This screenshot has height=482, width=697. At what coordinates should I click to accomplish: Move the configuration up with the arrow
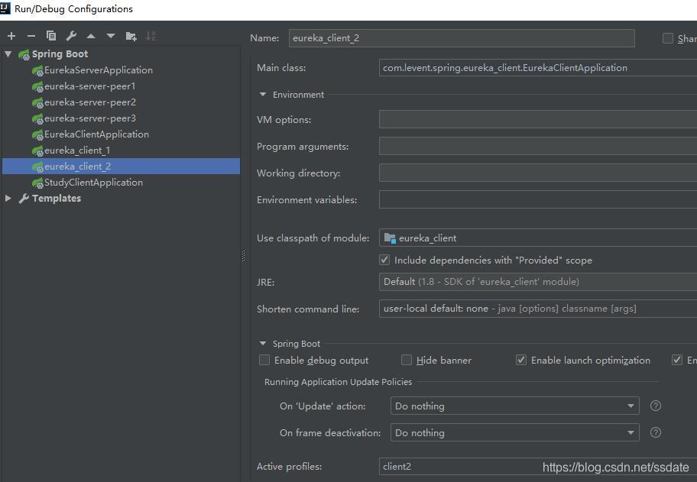click(91, 36)
